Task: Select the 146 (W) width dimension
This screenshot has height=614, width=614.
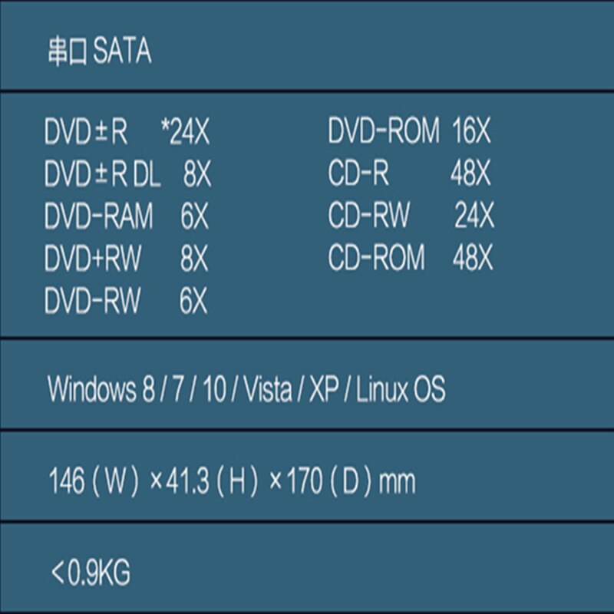Action: pyautogui.click(x=94, y=482)
